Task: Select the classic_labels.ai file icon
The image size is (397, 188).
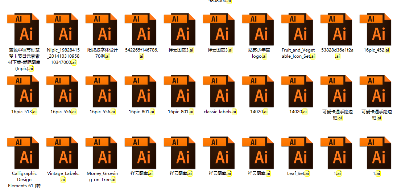Action: coord(219,91)
